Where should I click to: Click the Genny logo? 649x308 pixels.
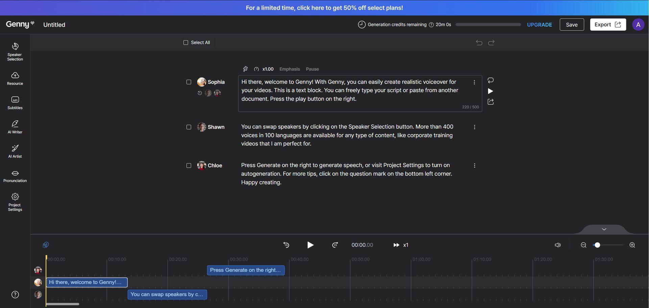[x=20, y=24]
